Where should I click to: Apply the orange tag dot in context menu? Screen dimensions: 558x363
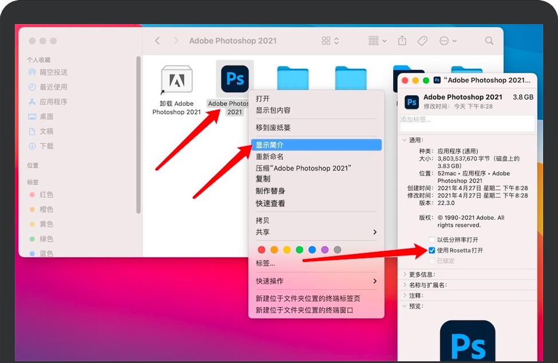pyautogui.click(x=274, y=250)
